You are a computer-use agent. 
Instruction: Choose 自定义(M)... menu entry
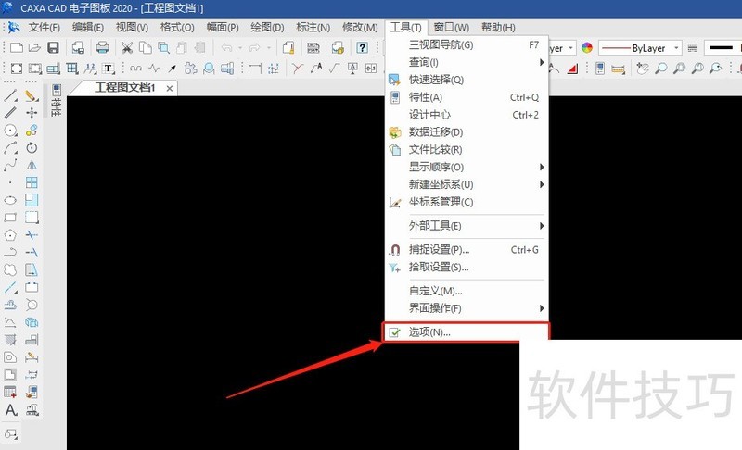(467, 291)
